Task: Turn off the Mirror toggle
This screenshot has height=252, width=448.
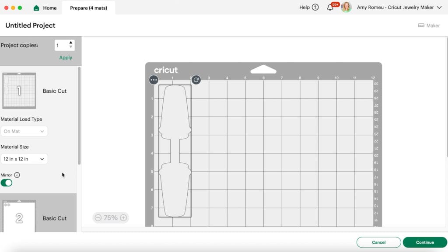Action: (6, 183)
